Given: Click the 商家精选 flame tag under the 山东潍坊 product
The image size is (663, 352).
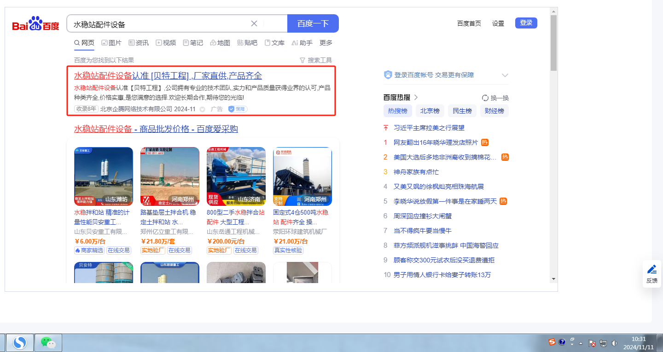Looking at the screenshot, I should point(89,250).
